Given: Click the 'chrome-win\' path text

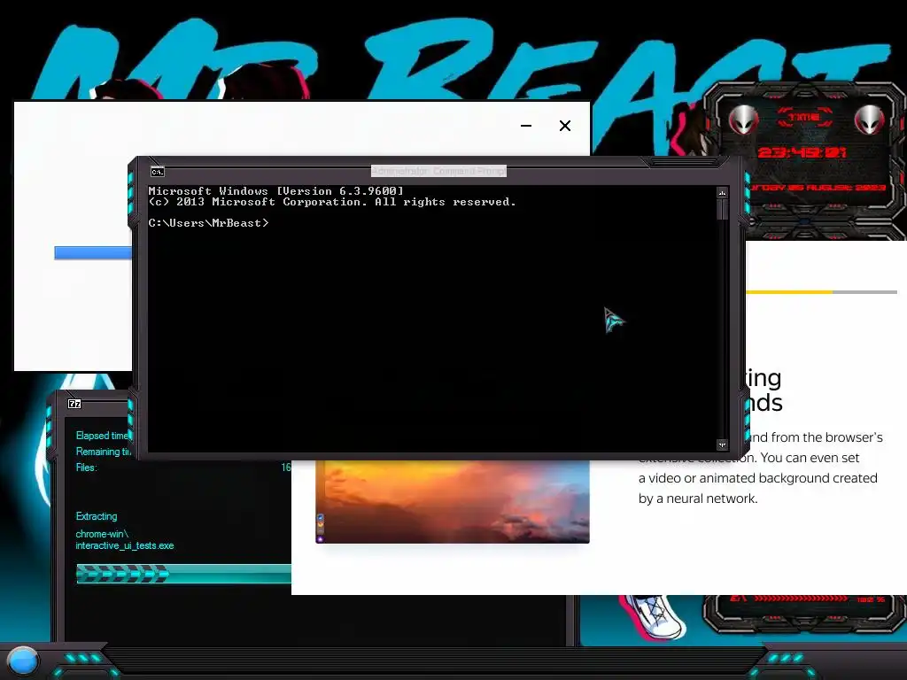Looking at the screenshot, I should [102, 534].
